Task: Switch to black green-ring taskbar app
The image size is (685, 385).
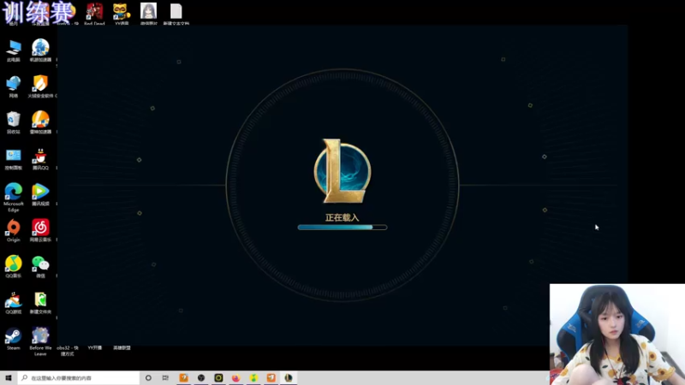Action: pos(218,377)
